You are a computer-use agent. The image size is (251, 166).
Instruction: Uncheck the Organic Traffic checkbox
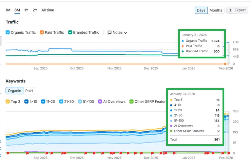8,33
